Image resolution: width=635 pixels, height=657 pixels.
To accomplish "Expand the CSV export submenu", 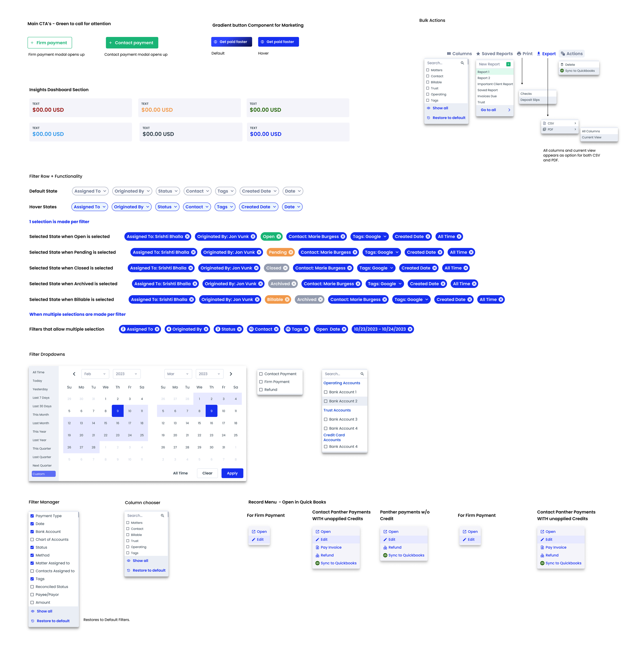I will tap(560, 123).
